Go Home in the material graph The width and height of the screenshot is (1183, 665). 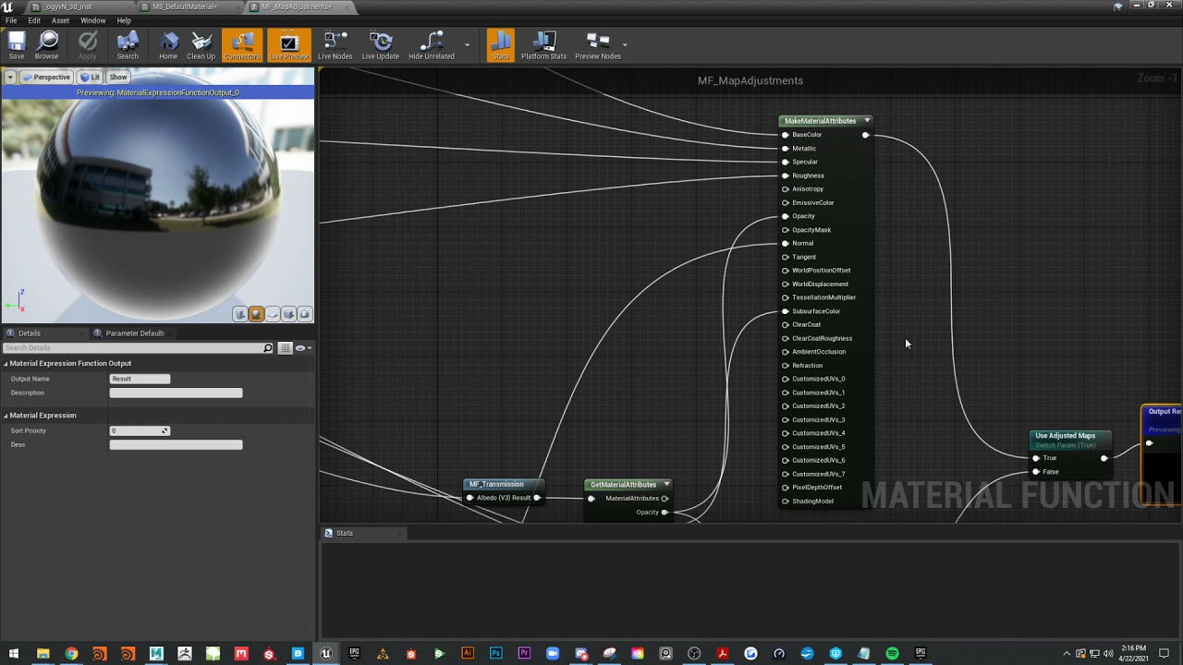(168, 45)
